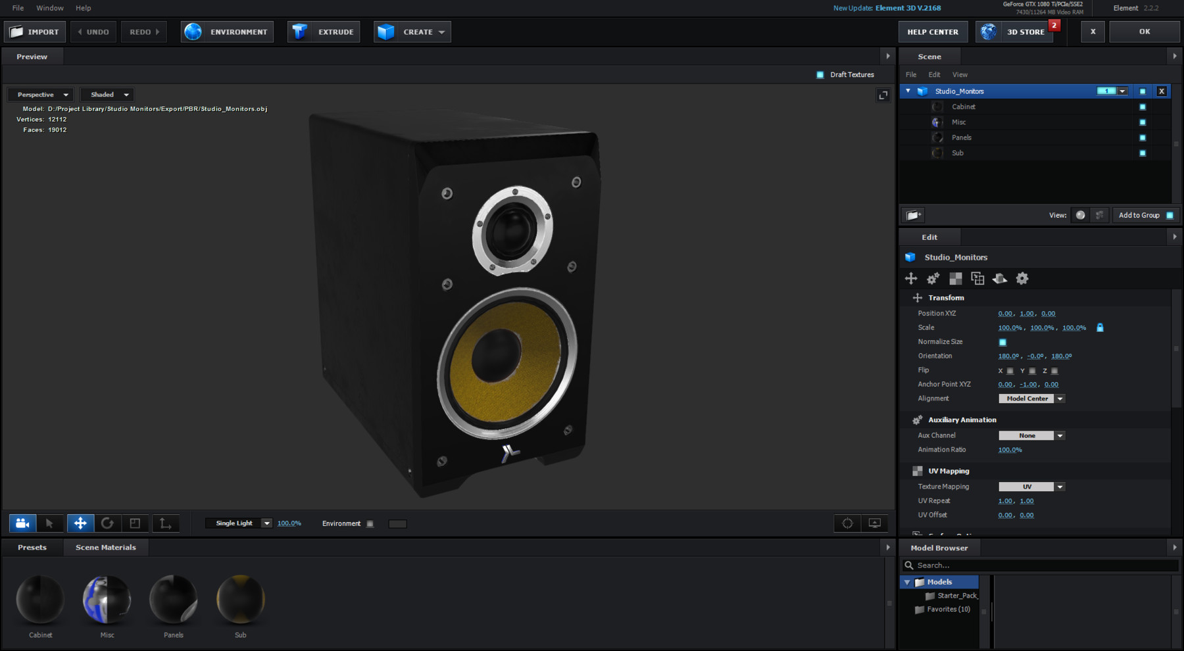Open the Window menu
The image size is (1184, 651).
pos(49,8)
